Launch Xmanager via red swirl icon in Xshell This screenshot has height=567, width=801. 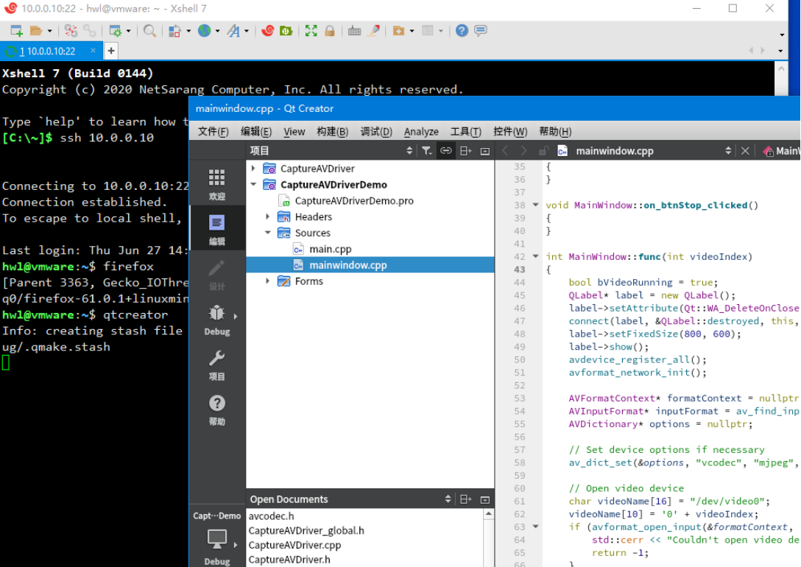pyautogui.click(x=268, y=31)
